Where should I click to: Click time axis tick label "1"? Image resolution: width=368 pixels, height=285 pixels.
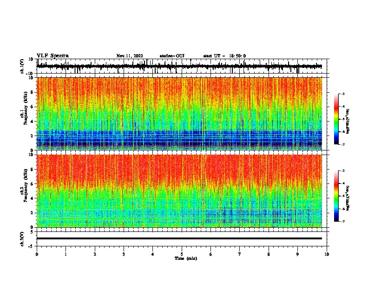(x=66, y=254)
